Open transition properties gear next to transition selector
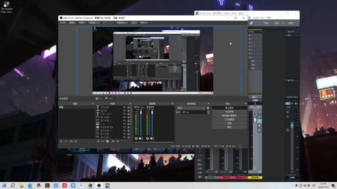 208,108
